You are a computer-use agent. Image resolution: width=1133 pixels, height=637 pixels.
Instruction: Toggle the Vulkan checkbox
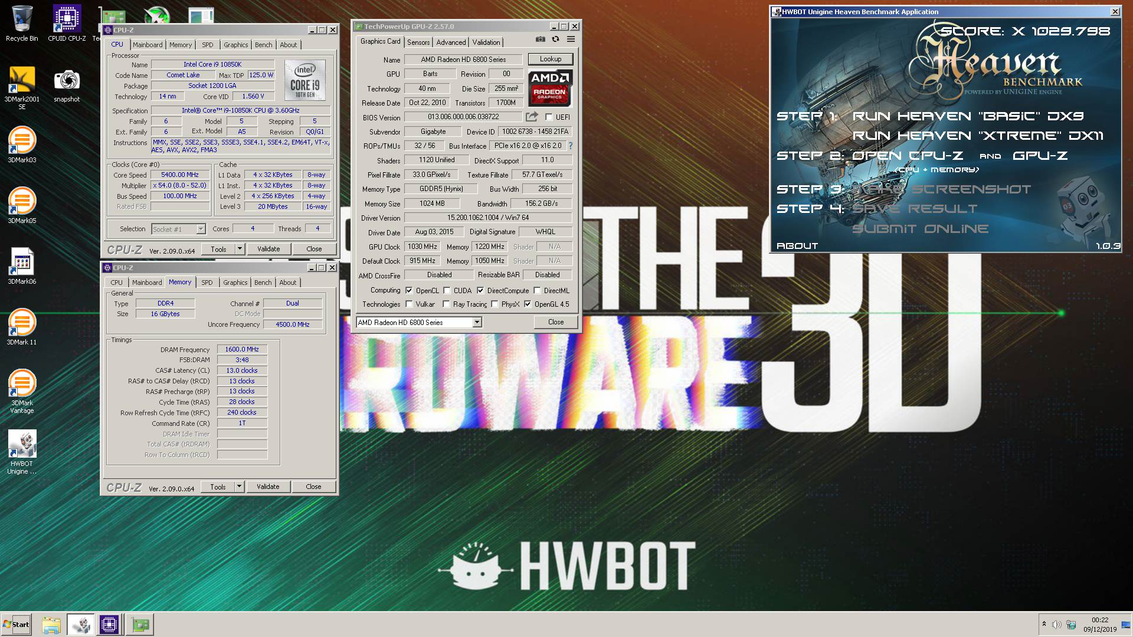409,304
